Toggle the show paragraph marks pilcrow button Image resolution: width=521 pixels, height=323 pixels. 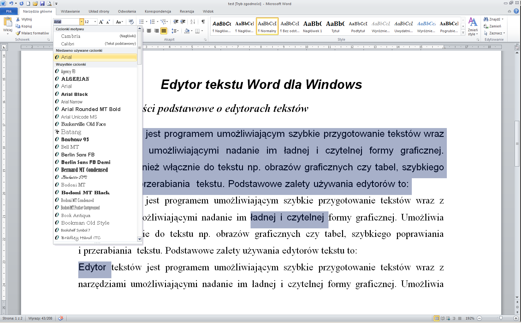(x=203, y=22)
